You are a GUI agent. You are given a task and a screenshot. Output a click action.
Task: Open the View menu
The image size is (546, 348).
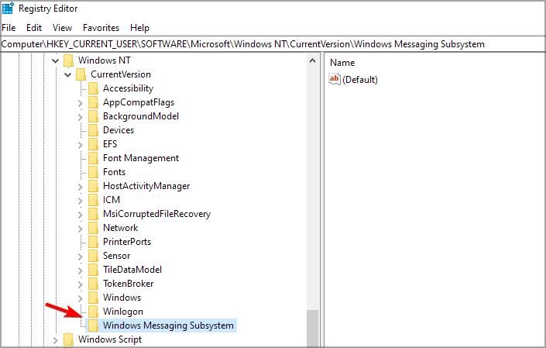coord(62,28)
